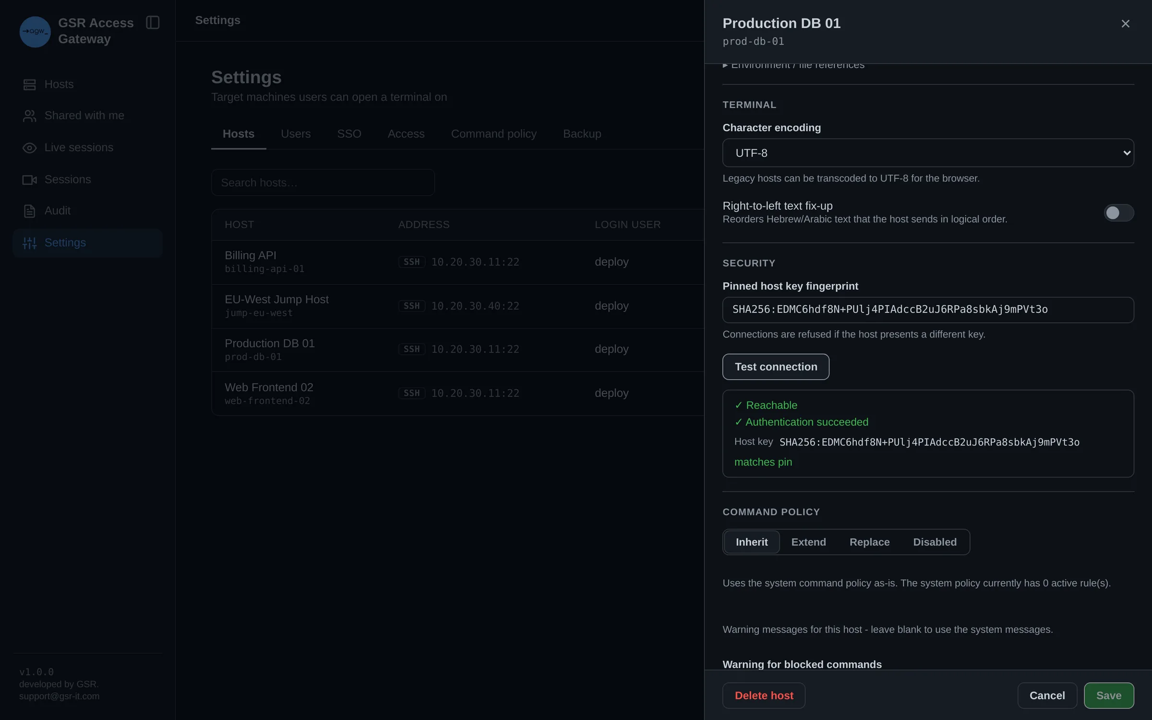1152x720 pixels.
Task: Click the Search hosts field
Action: [323, 182]
